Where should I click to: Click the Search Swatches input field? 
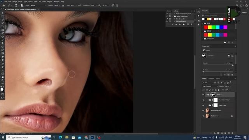[x=214, y=16]
